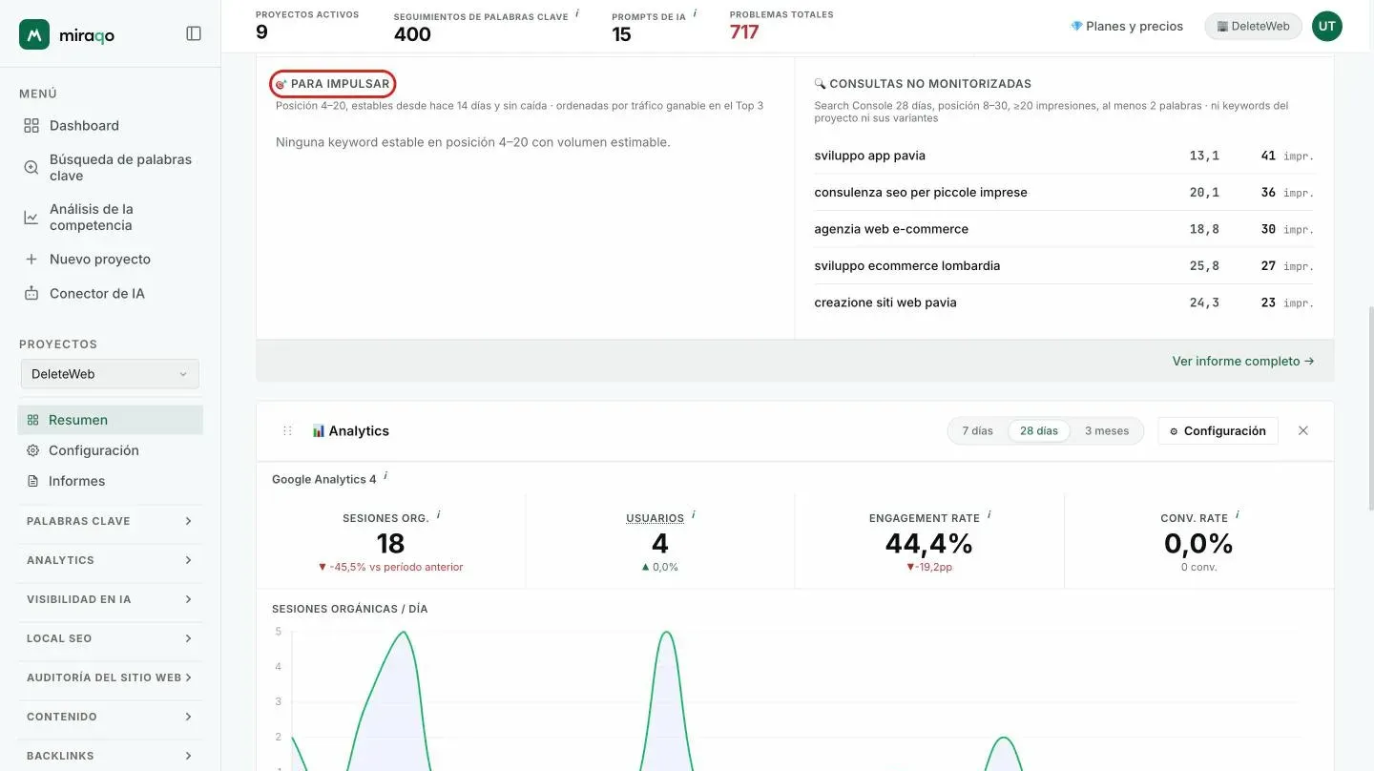Expand the PALABRAS CLAVE section

[x=110, y=521]
